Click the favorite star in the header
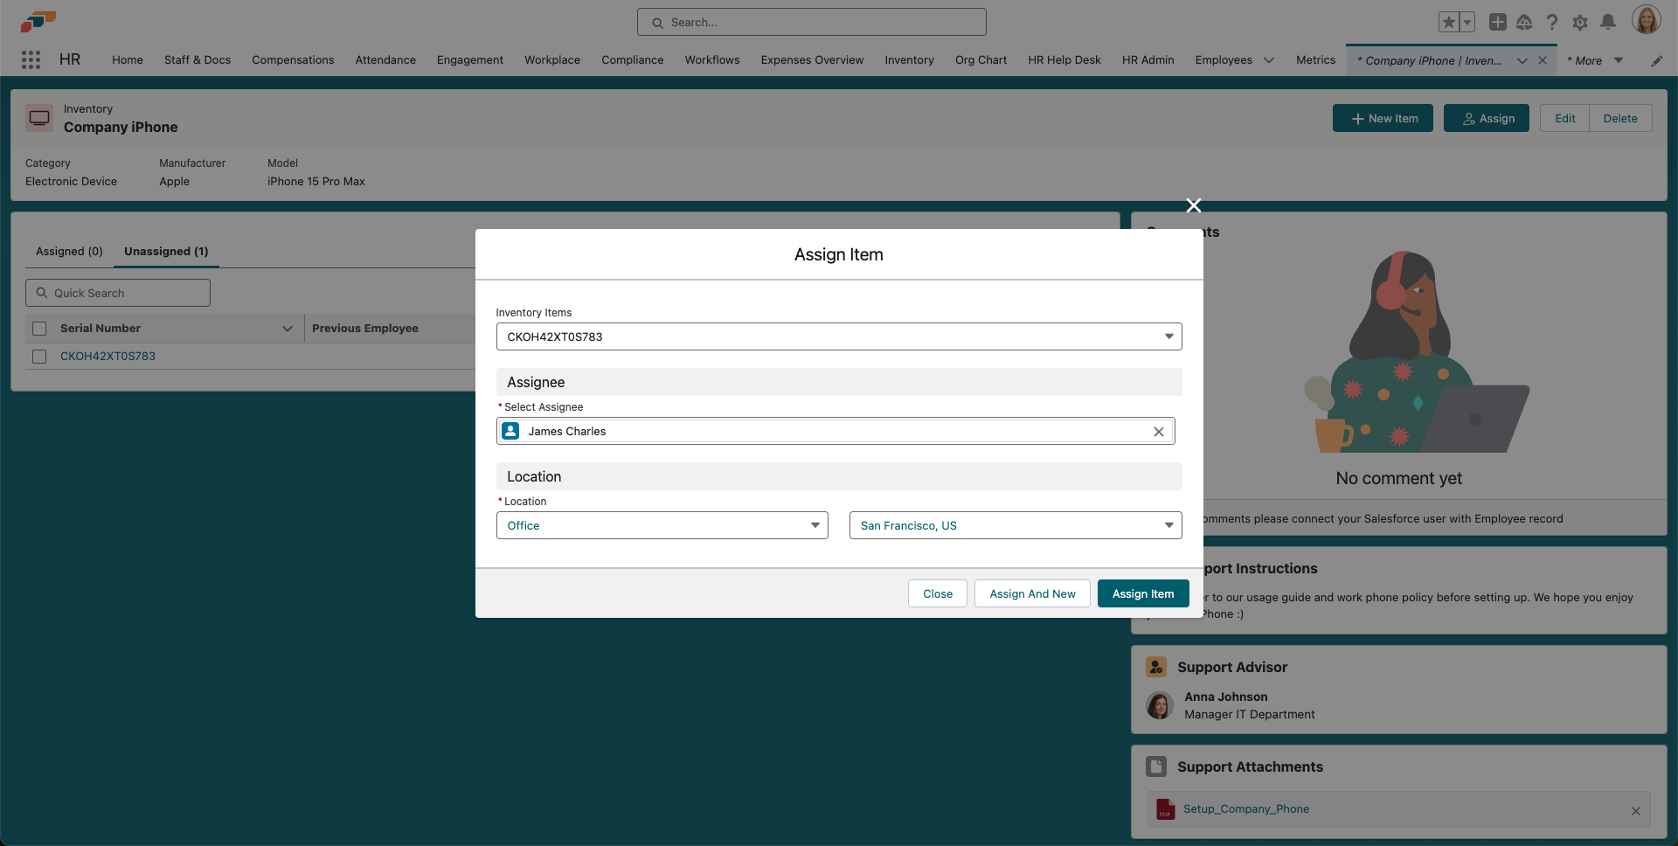 coord(1447,22)
